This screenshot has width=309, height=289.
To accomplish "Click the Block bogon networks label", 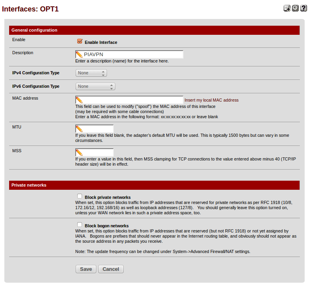I will click(x=107, y=226).
